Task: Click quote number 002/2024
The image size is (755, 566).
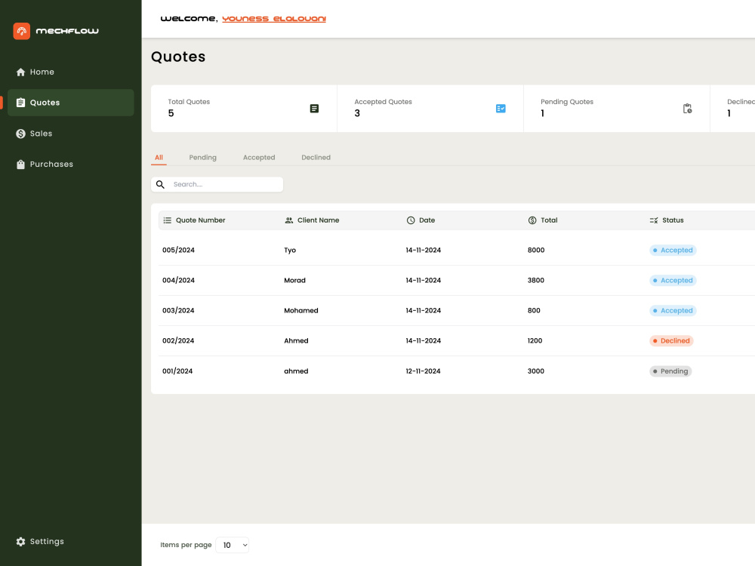Action: pyautogui.click(x=178, y=341)
